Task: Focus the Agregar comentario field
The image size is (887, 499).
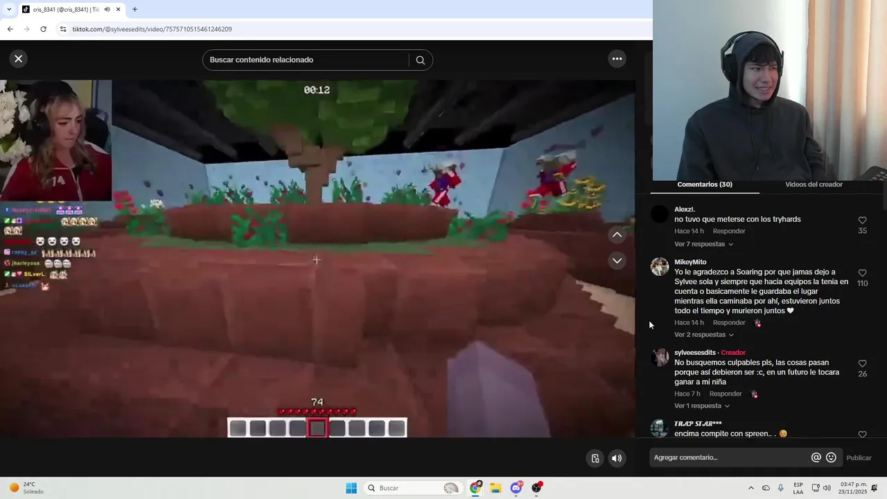Action: pyautogui.click(x=729, y=457)
